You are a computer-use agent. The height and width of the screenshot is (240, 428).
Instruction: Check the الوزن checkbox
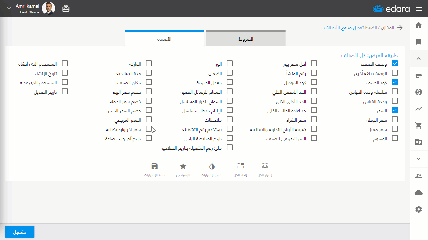click(x=230, y=63)
